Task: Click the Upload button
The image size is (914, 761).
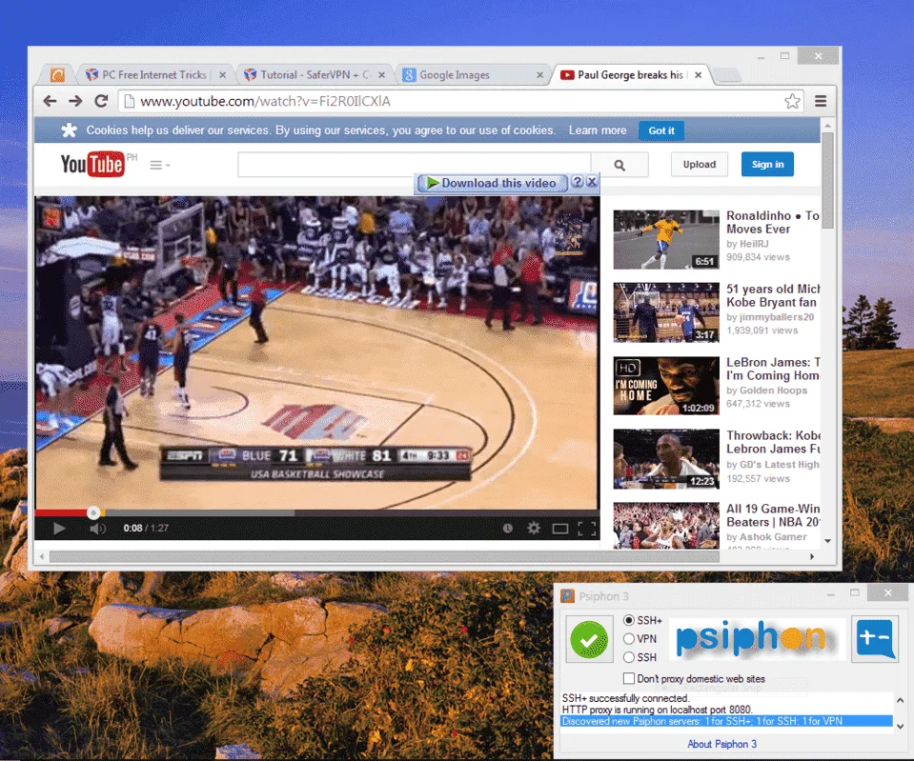Action: 700,165
